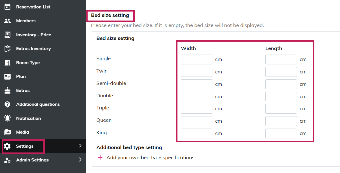Screen dimensions: 340x173
Task: Click the Notification bell icon
Action: 8,118
